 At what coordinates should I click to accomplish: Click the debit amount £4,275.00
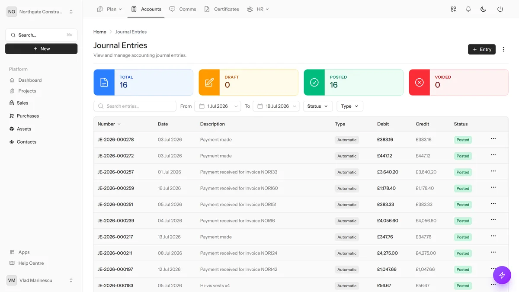point(388,253)
